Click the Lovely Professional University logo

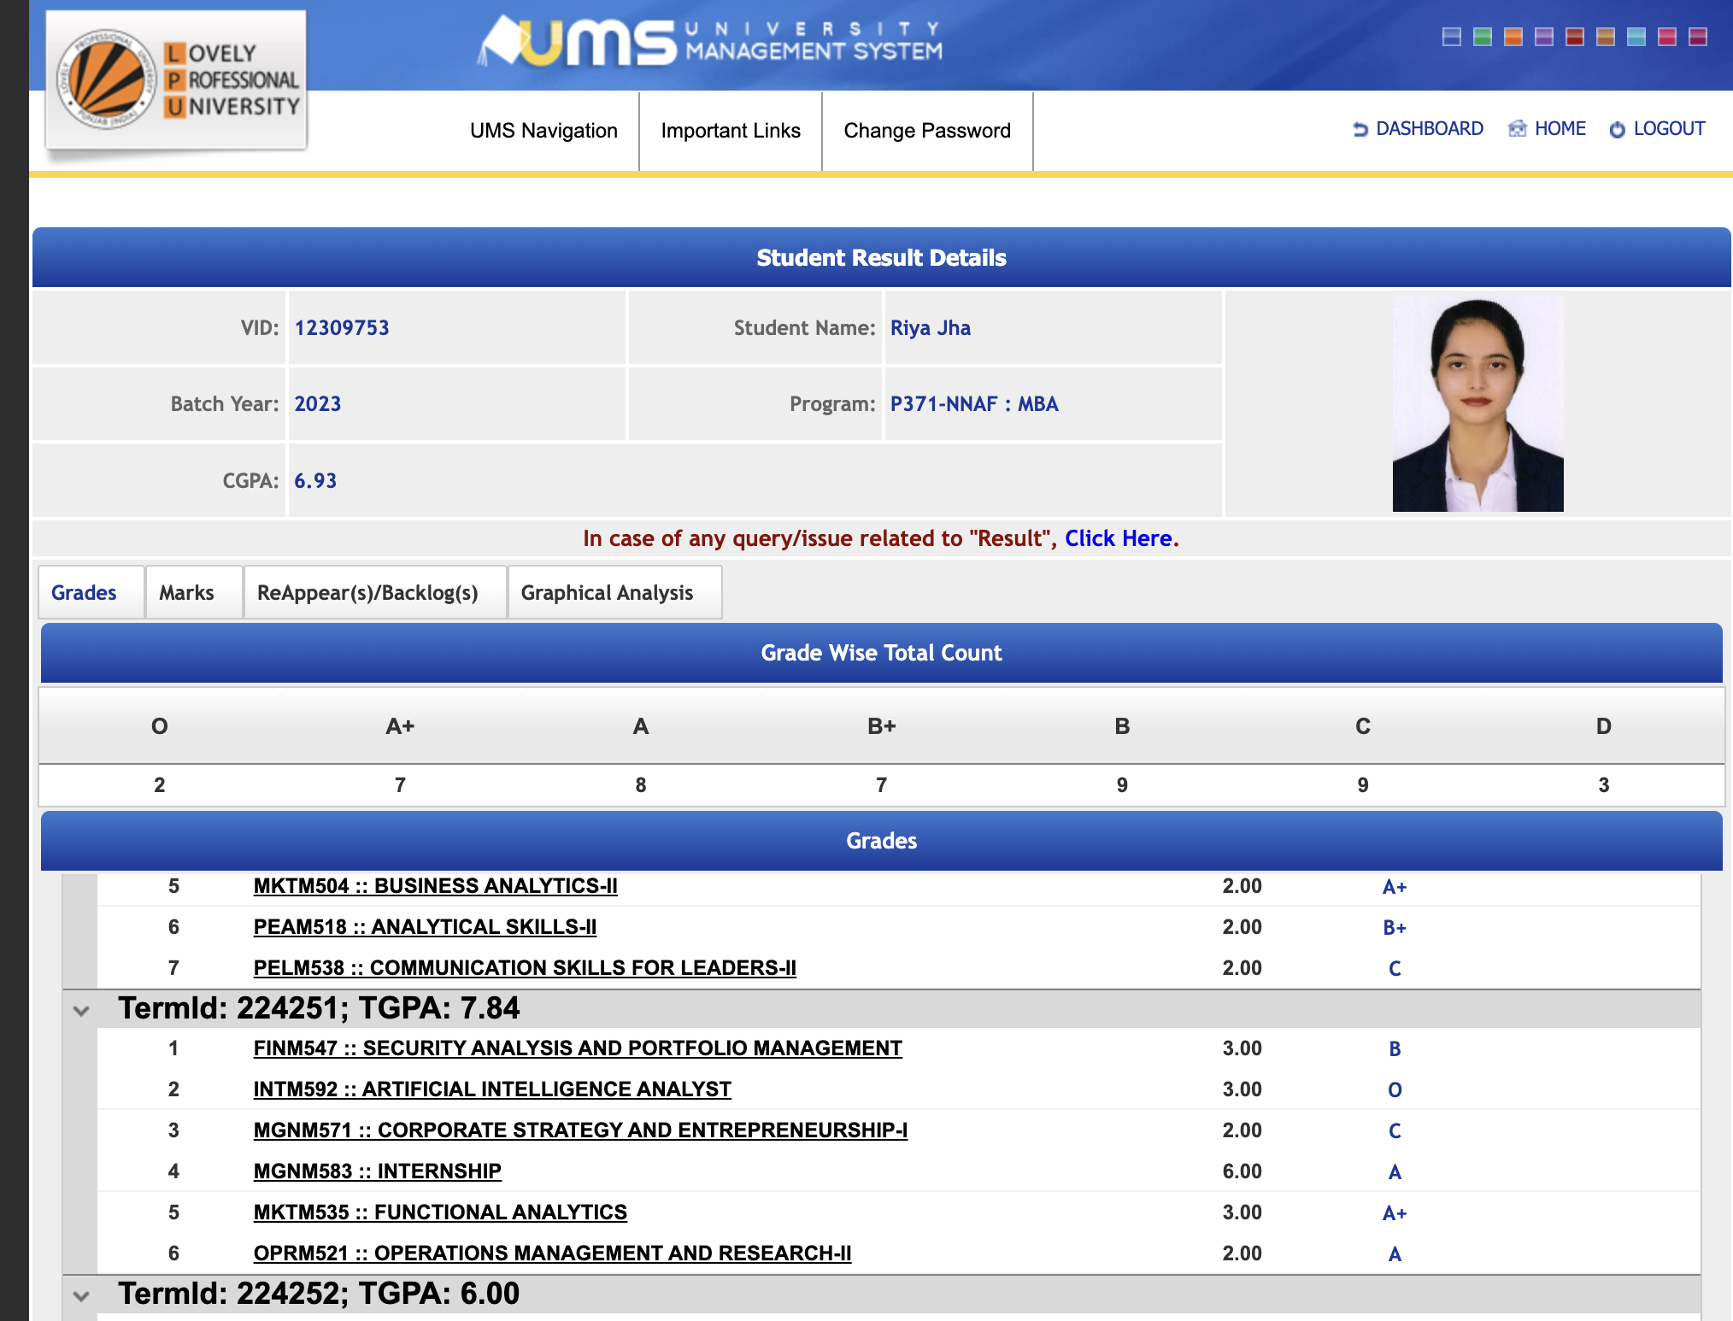click(176, 80)
